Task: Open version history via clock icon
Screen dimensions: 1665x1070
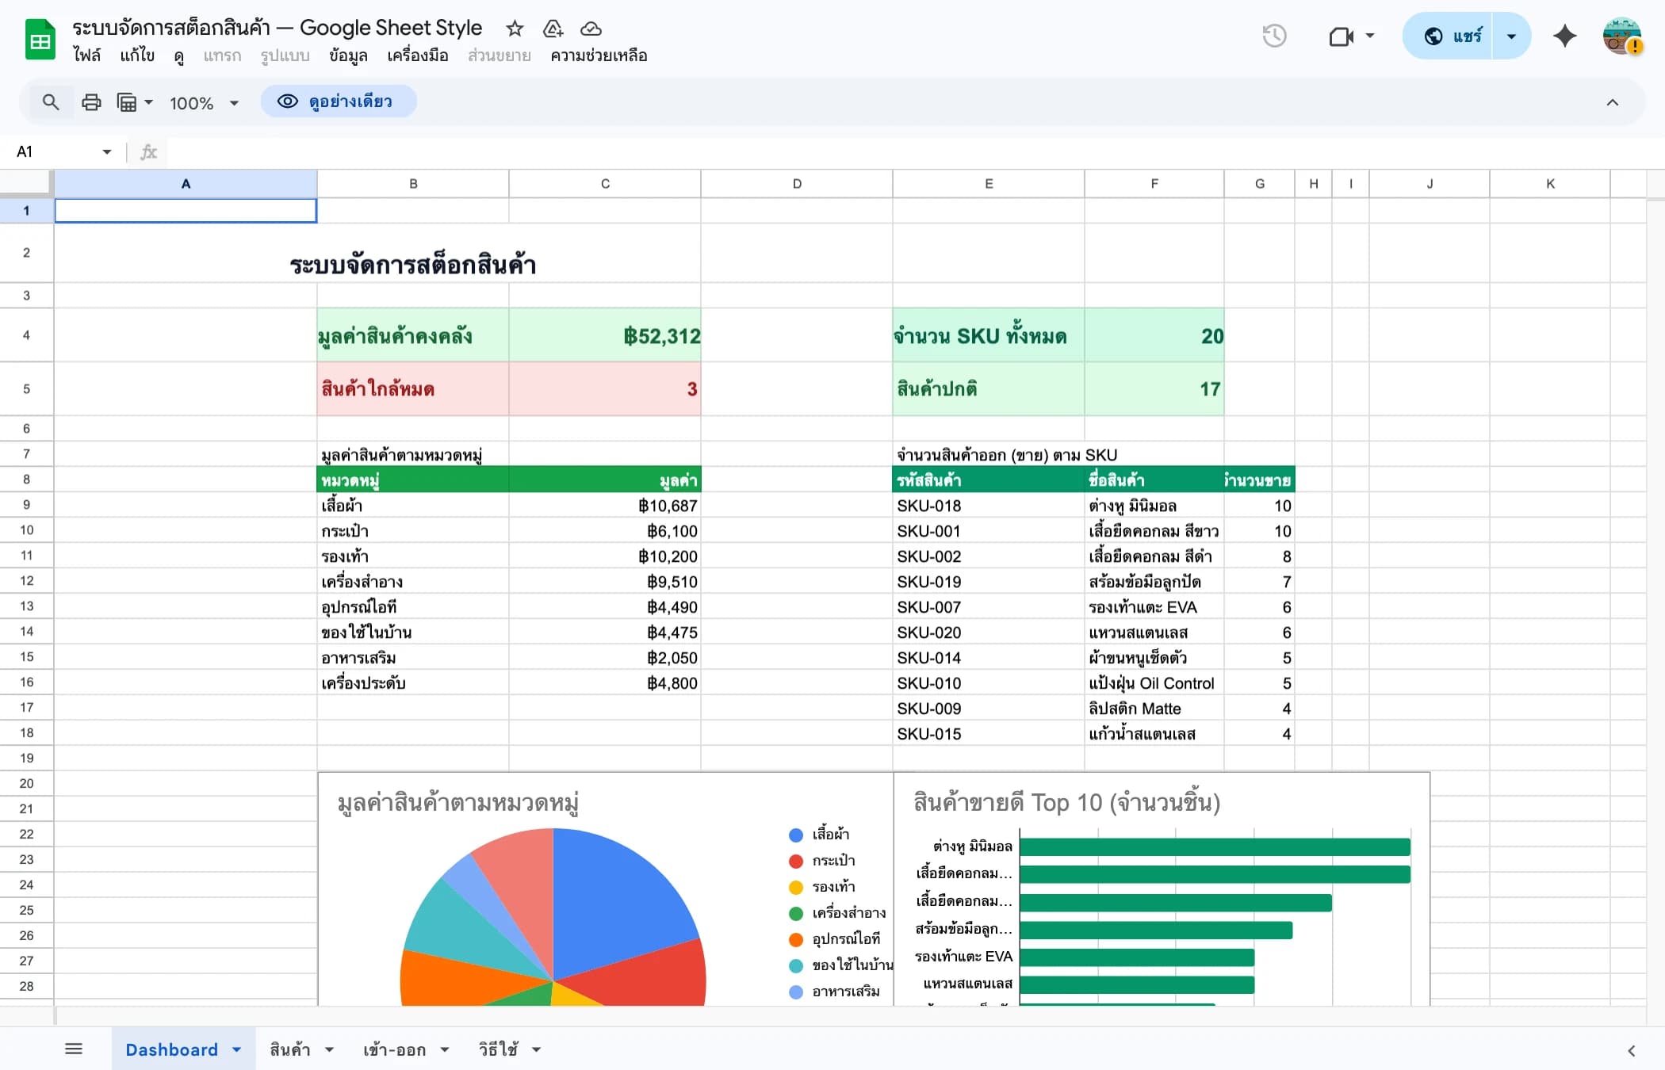Action: point(1275,36)
